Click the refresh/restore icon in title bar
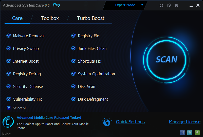This screenshot has height=137, width=203. click(x=161, y=5)
